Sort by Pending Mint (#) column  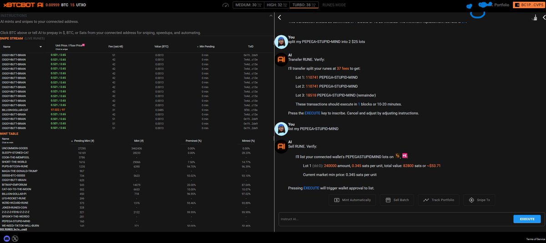(x=82, y=141)
